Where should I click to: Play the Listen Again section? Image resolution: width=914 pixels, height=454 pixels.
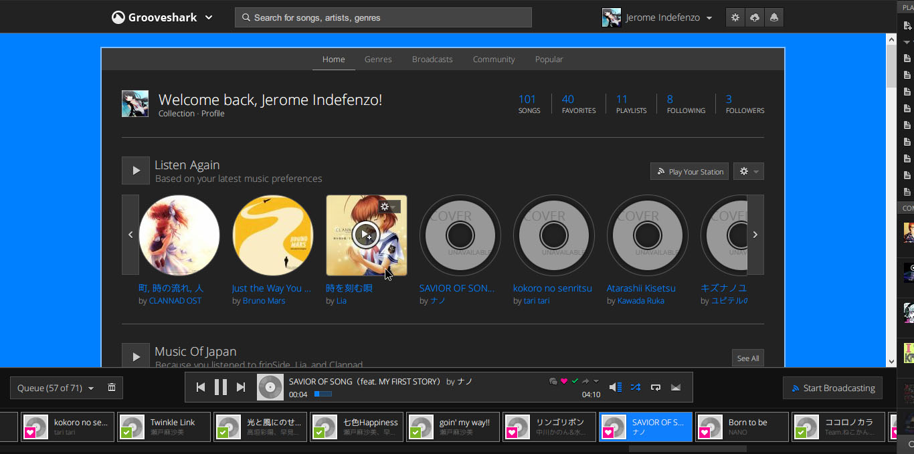136,171
